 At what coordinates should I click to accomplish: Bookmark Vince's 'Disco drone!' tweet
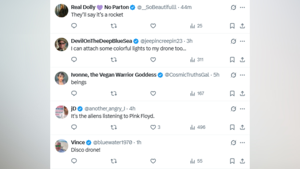232,161
